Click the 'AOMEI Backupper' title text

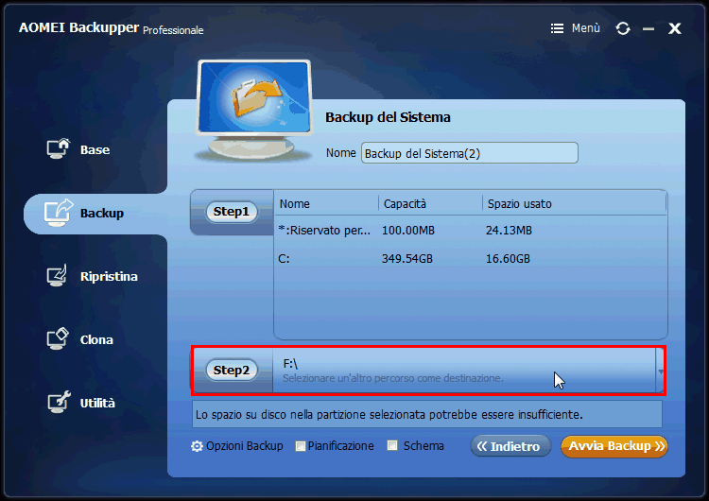[78, 27]
